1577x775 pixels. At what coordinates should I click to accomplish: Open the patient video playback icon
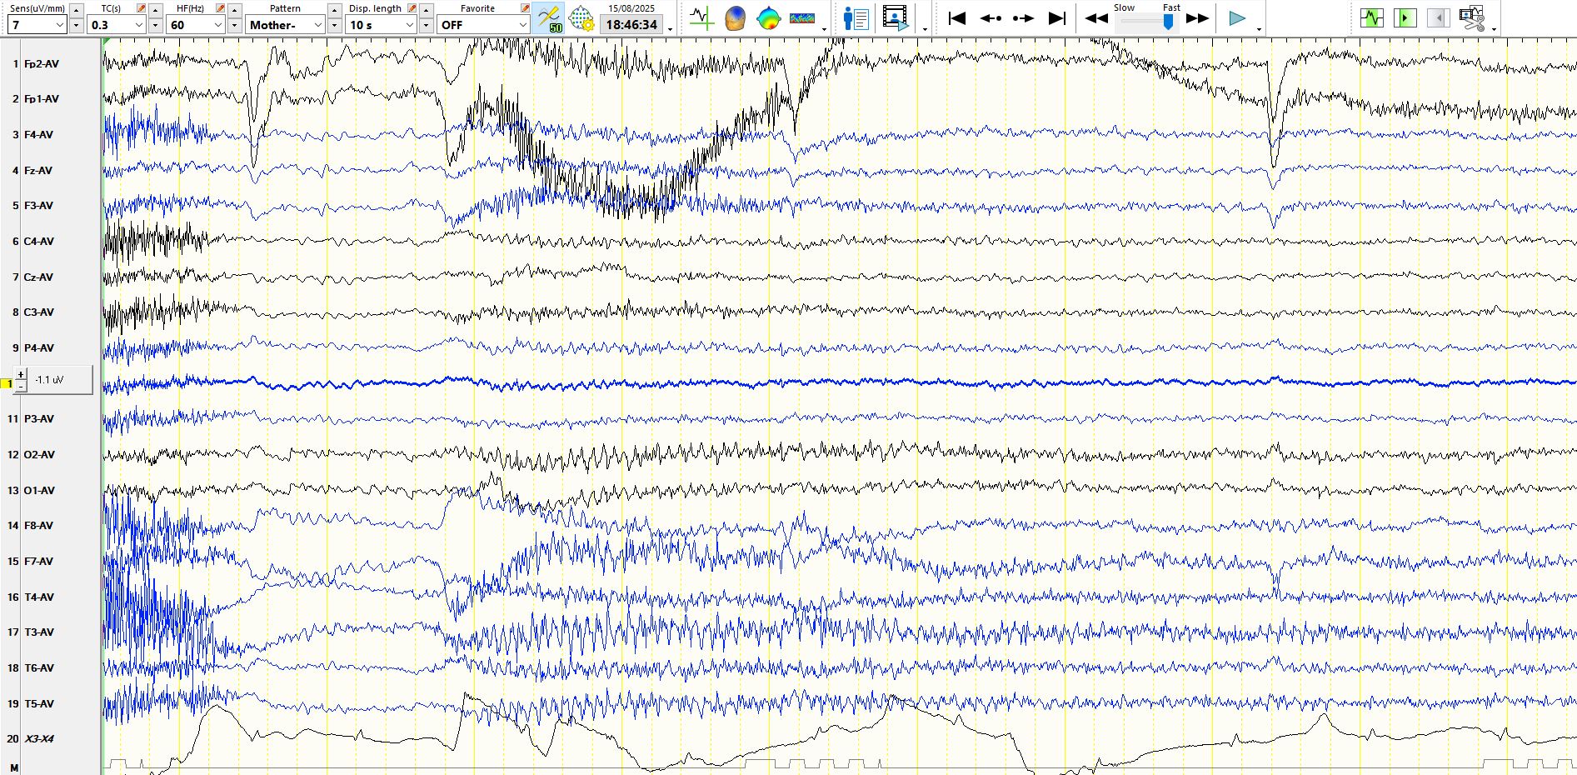(896, 18)
